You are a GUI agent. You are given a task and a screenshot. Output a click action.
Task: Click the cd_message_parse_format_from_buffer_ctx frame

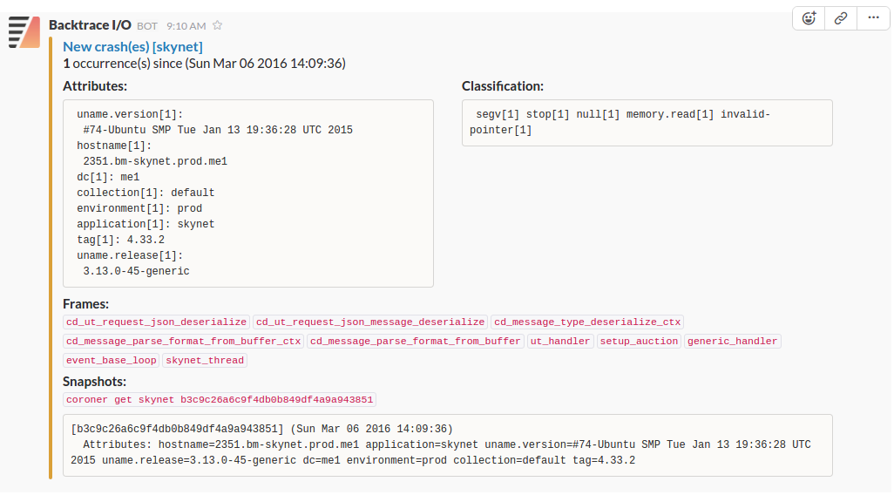183,342
